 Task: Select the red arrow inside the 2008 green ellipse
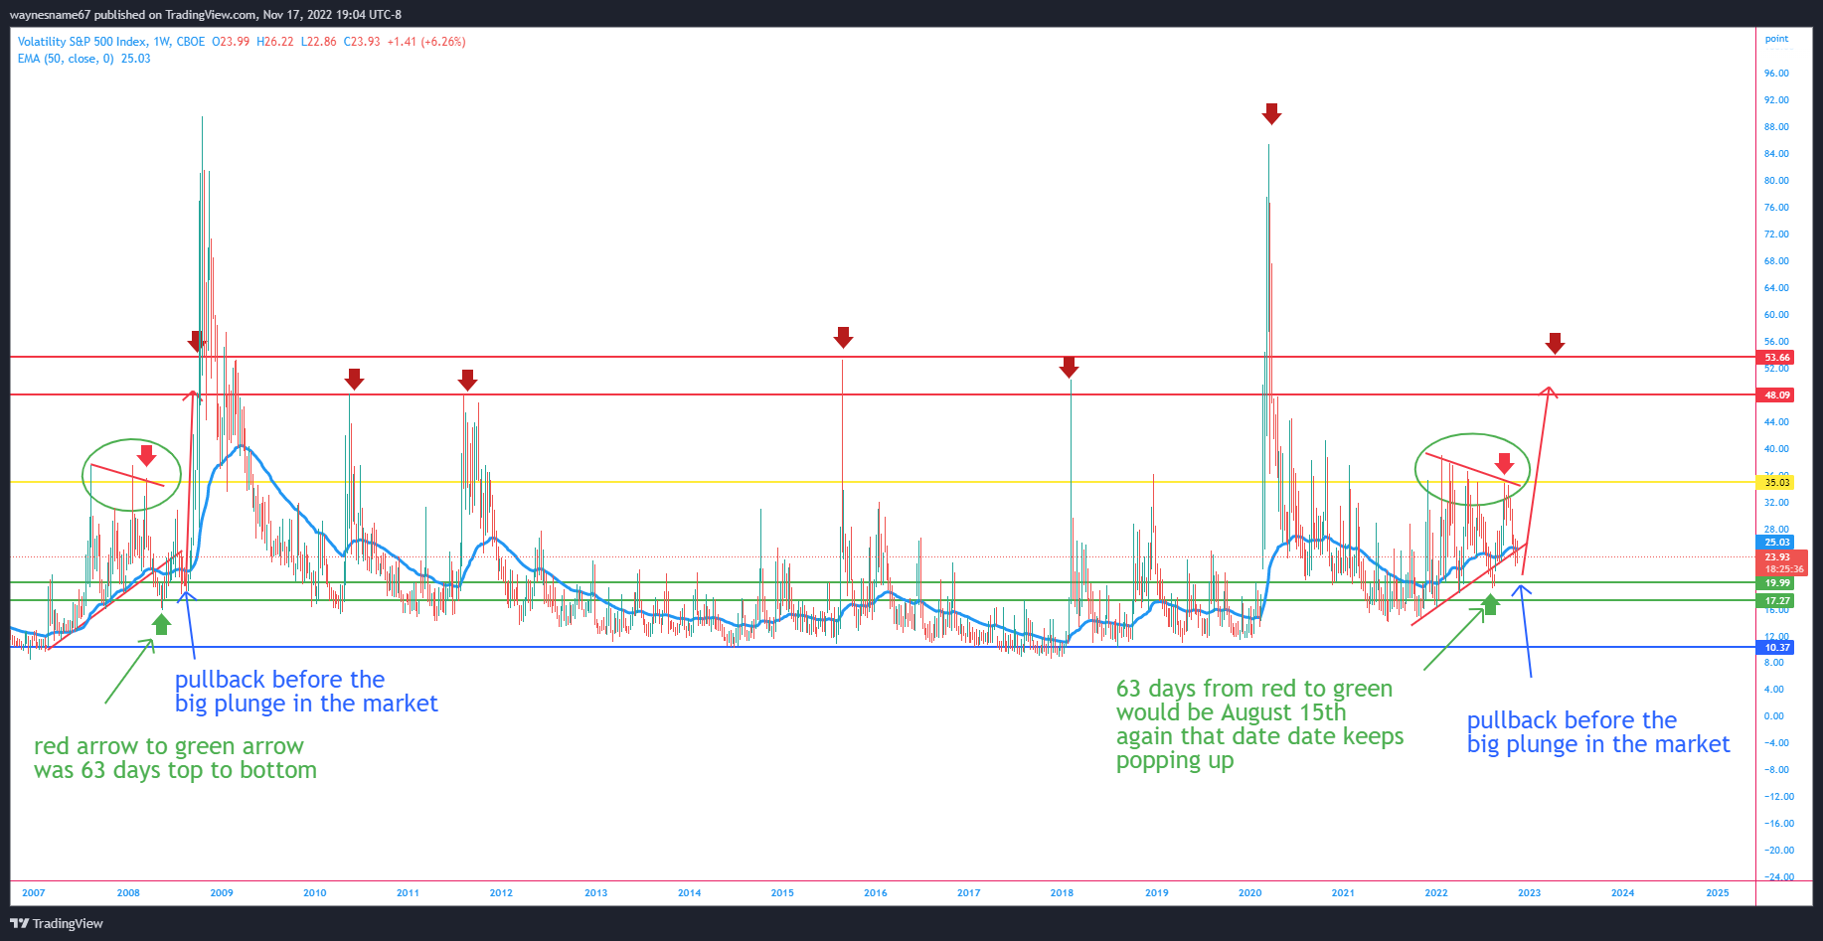tap(146, 455)
